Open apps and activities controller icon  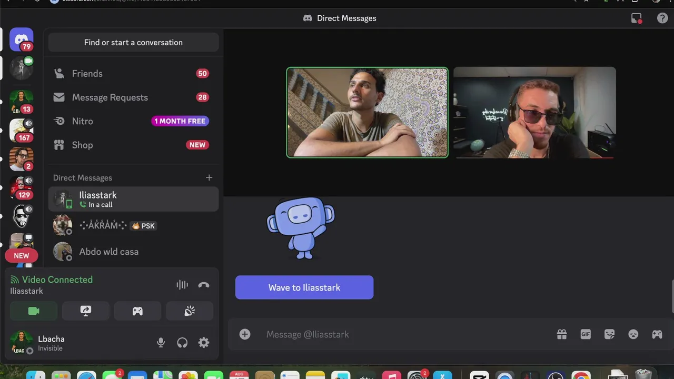657,334
